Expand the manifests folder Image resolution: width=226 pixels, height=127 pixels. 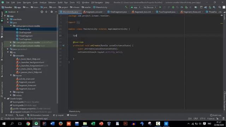coord(8,19)
